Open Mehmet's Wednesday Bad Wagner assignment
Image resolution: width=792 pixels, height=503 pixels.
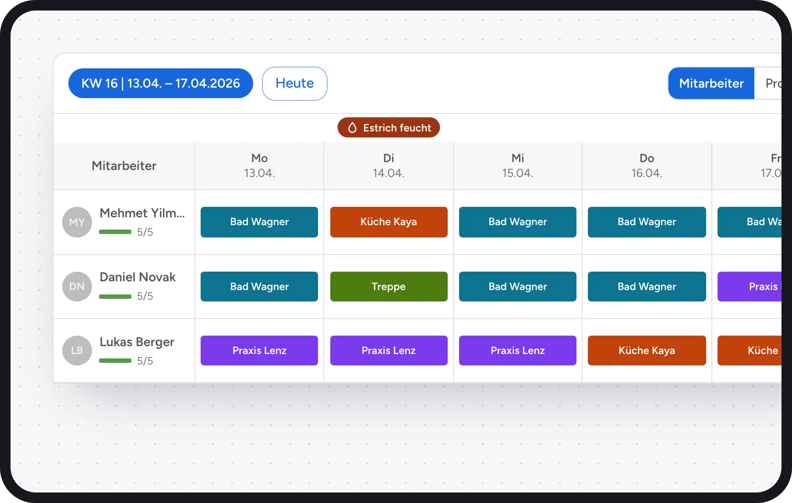[x=518, y=222]
